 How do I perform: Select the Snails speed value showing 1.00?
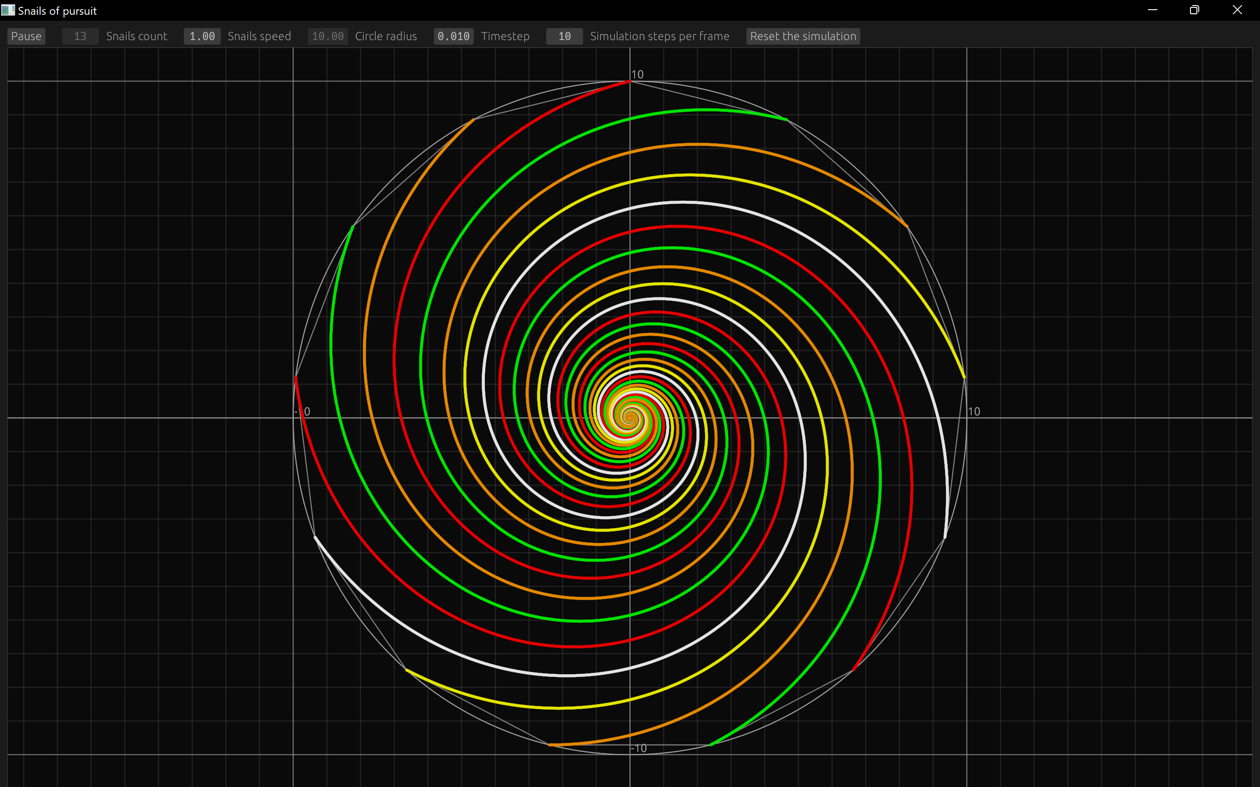pos(202,36)
